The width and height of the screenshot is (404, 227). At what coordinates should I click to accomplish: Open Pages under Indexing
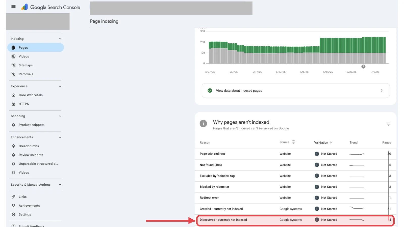tap(36, 47)
